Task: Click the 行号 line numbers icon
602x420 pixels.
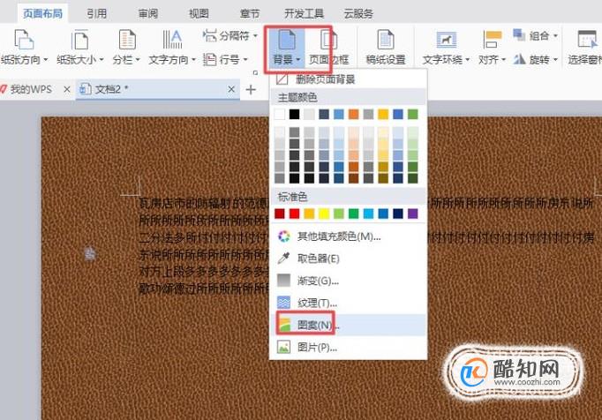Action: [209, 59]
